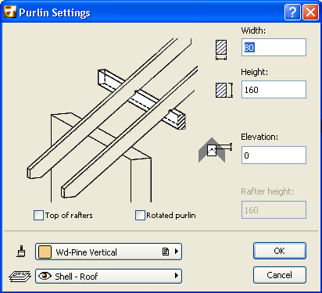Click the Elevation: label
The height and width of the screenshot is (293, 322).
[x=259, y=137]
